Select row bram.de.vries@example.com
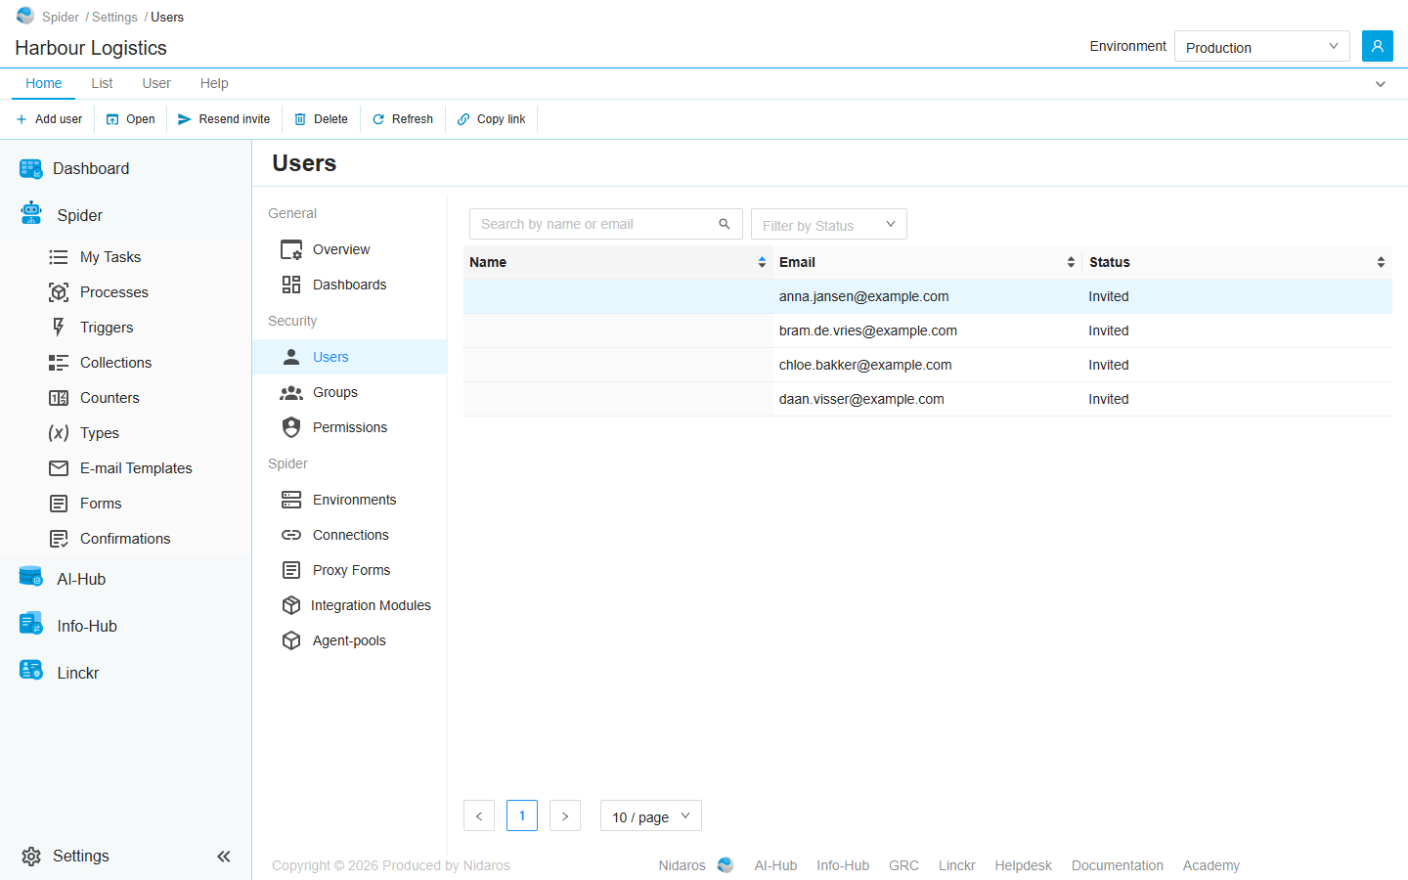Image resolution: width=1408 pixels, height=880 pixels. tap(928, 330)
